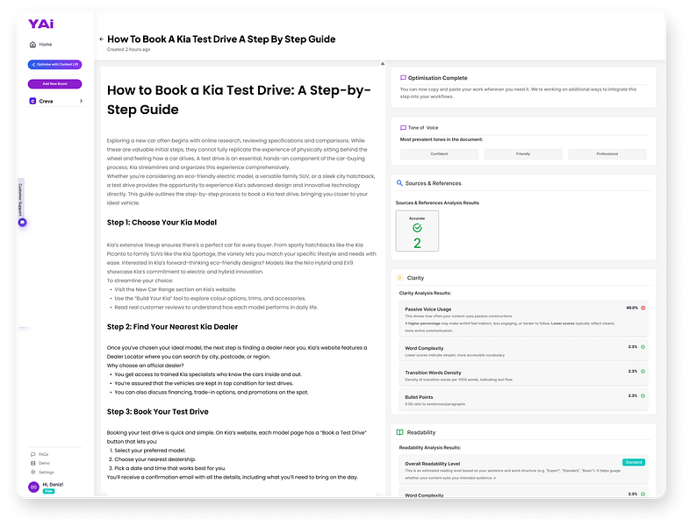
Task: Open Settings in the sidebar
Action: pyautogui.click(x=42, y=473)
